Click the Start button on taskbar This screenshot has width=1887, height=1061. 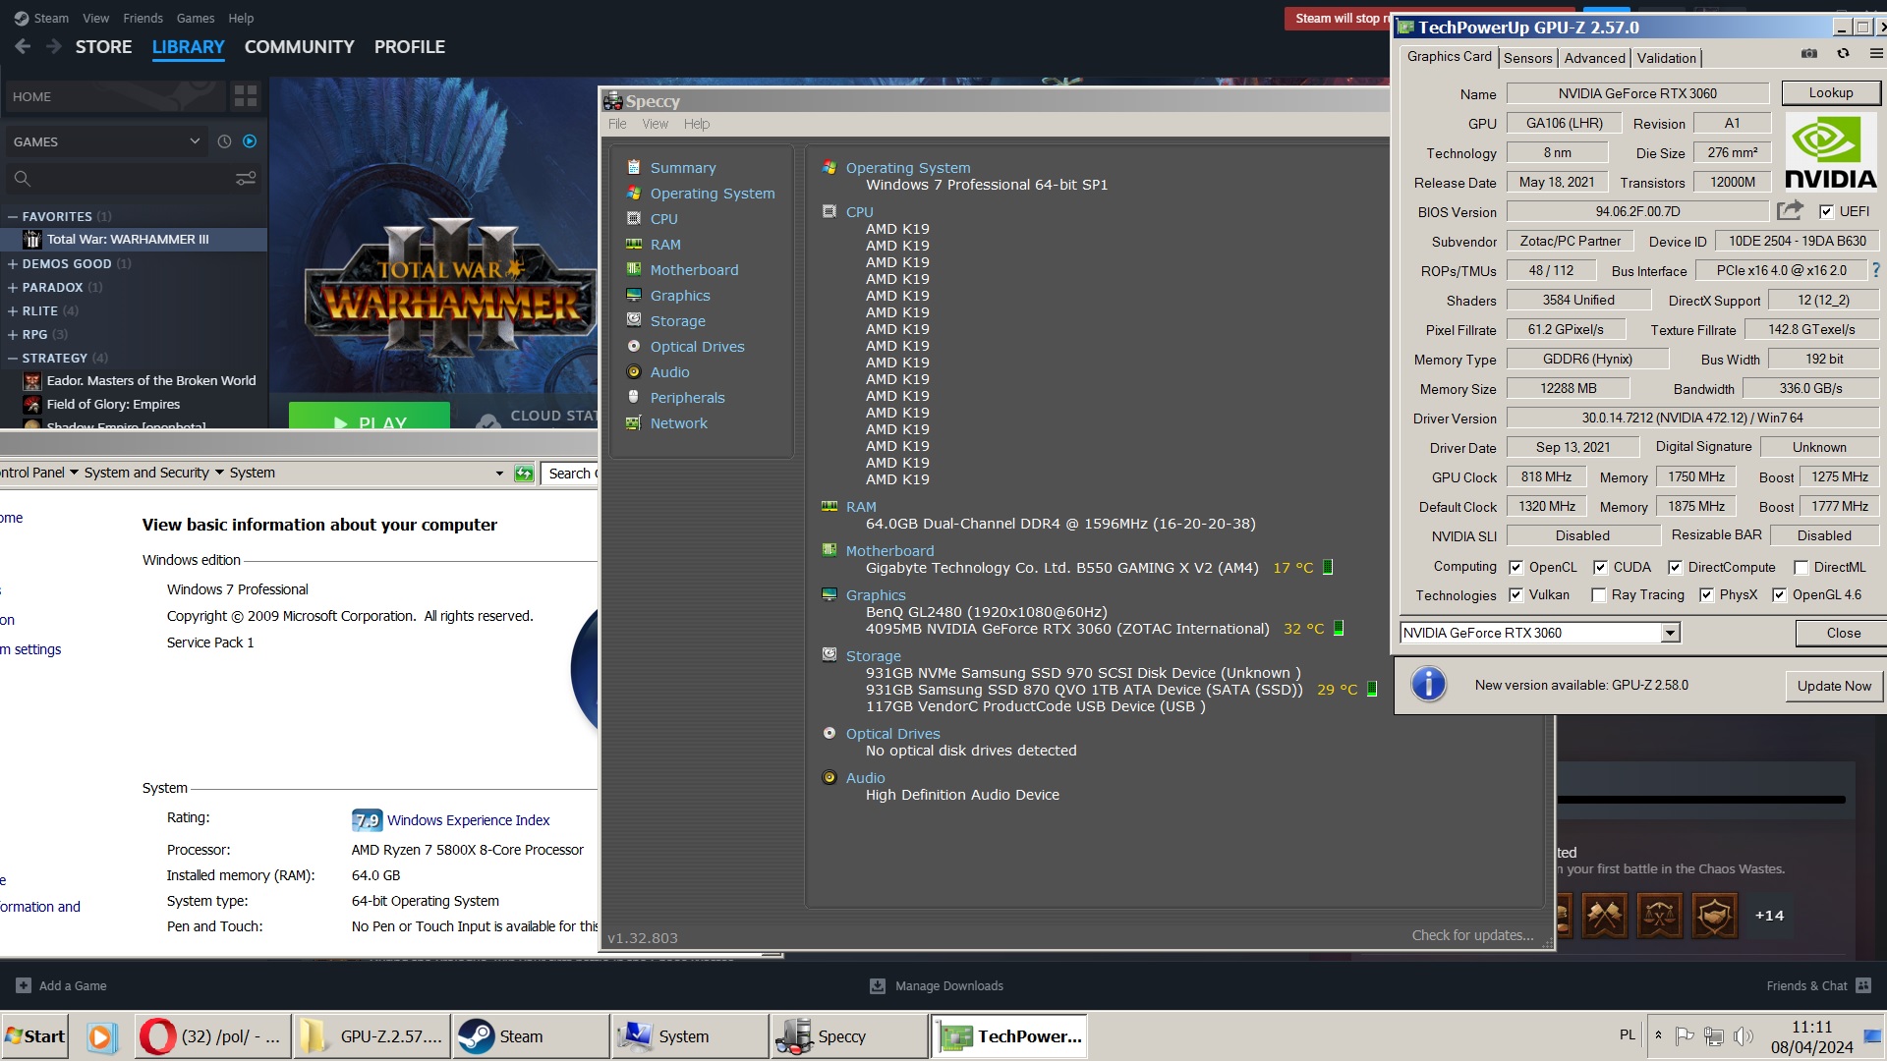point(35,1036)
